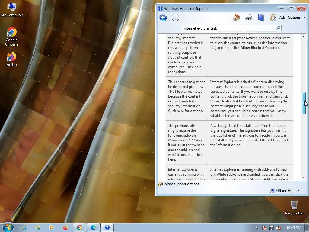Screen dimensions: 309x232
Task: Open the Windows Start menu
Action: coord(8,227)
